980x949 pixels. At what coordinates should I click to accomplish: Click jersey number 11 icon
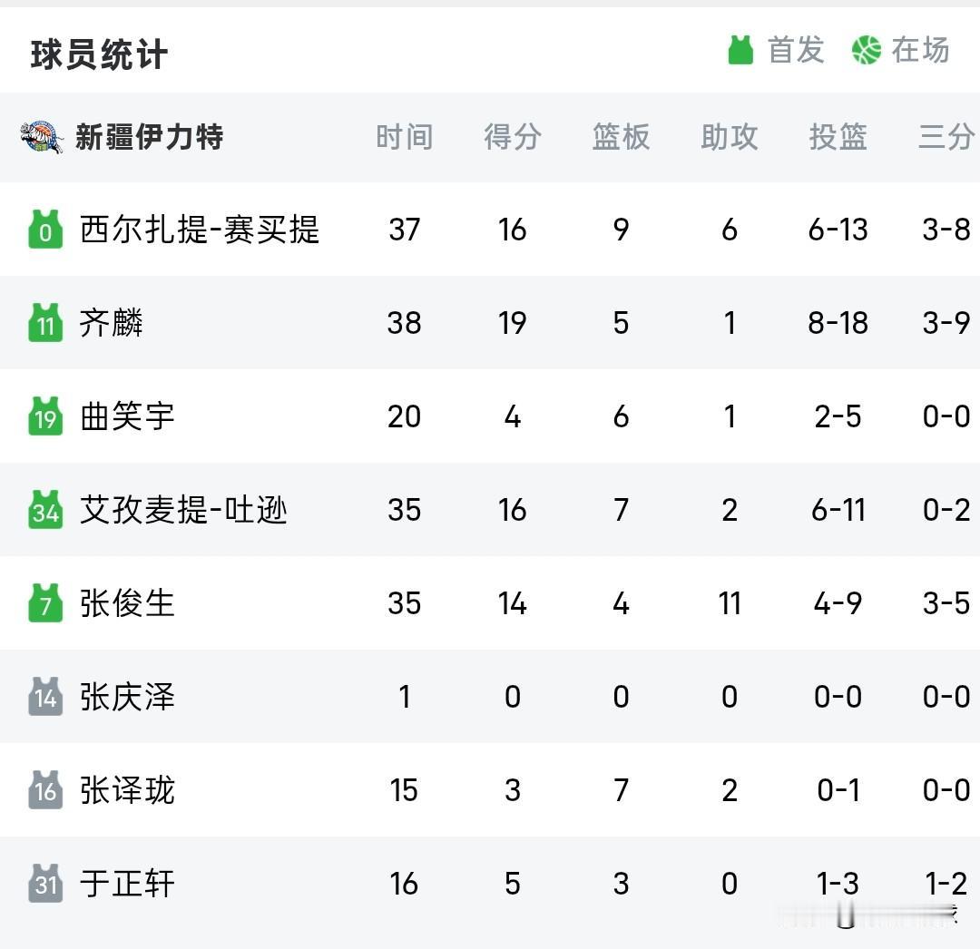[x=45, y=322]
